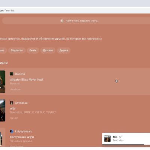150x150 pixels.
Task: Click the explicit icon next to Alibi in player
Action: pos(120,137)
